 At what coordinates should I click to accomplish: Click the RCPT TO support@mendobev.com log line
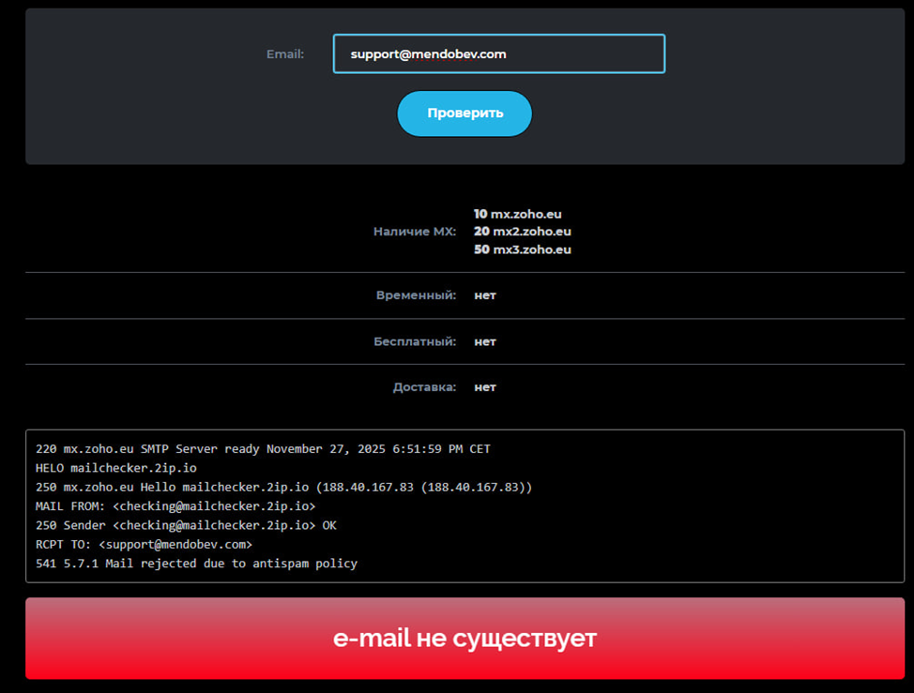click(144, 545)
